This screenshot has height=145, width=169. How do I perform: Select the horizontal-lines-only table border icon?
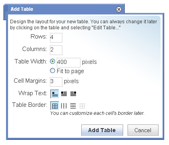point(73,106)
